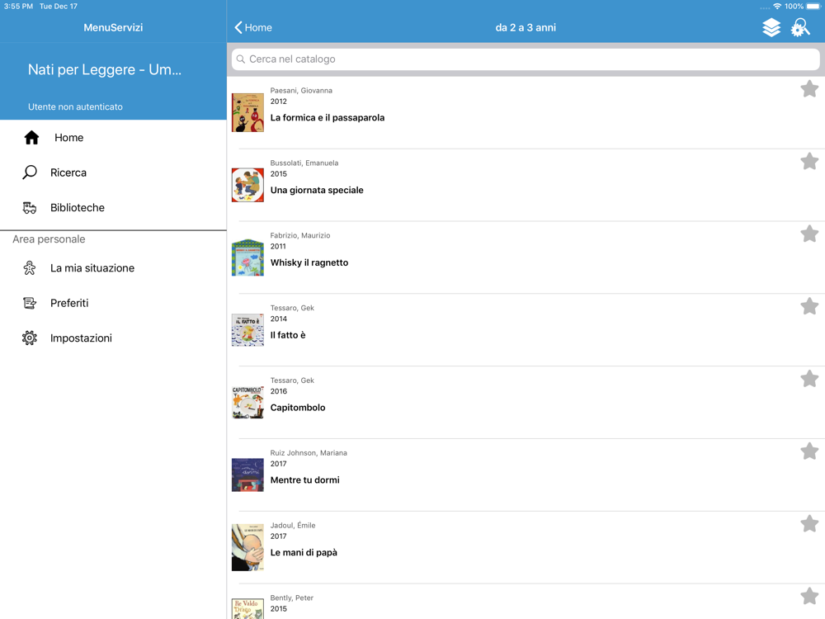
Task: Open Impostazioni settings entry
Action: [x=113, y=338]
